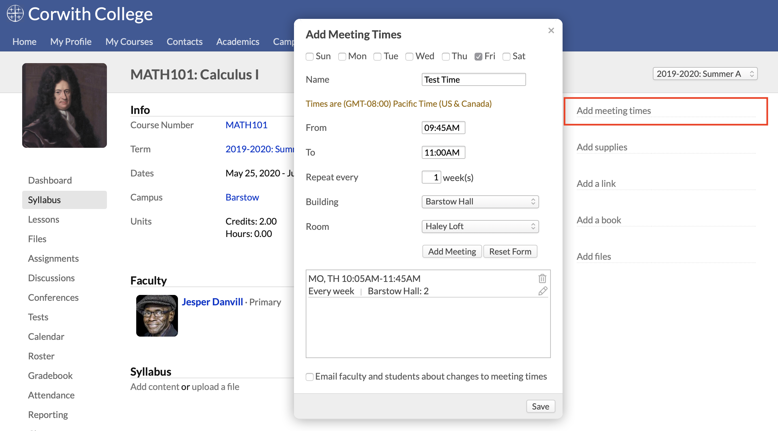Uncheck the Fri day checkbox
Viewport: 778px width, 431px height.
[478, 57]
